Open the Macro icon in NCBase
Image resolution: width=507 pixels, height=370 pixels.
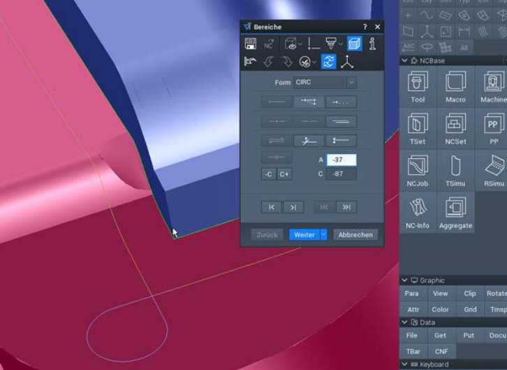coord(455,87)
